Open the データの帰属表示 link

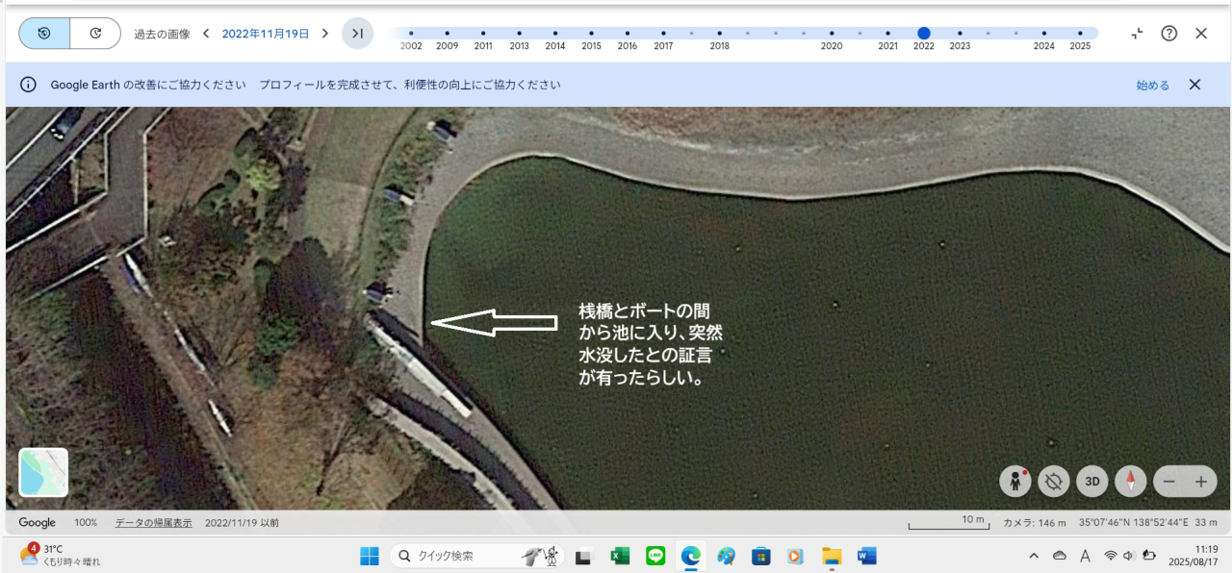coord(153,523)
